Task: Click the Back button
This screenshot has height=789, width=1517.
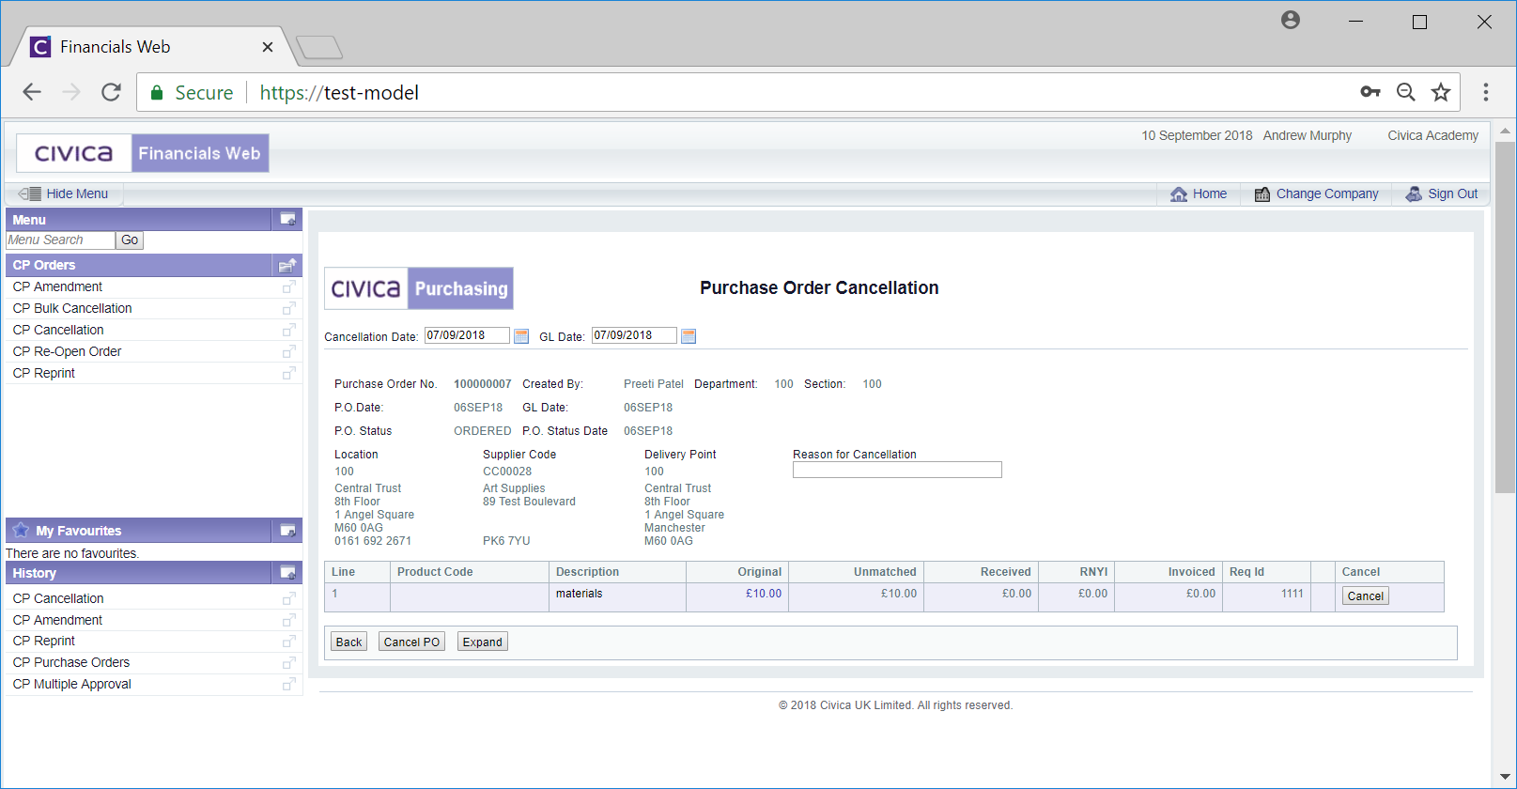Action: (x=348, y=642)
